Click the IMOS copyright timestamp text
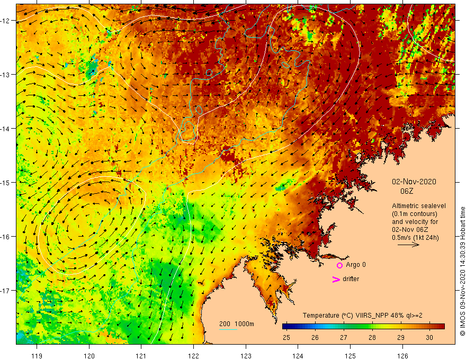The height and width of the screenshot is (360, 466). tap(462, 271)
